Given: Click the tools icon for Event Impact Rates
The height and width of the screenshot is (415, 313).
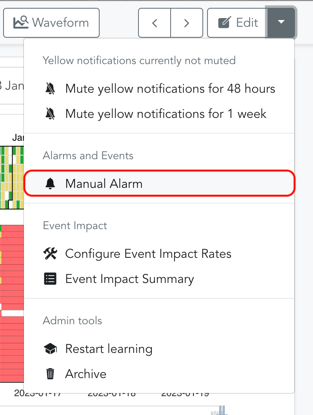Looking at the screenshot, I should click(x=50, y=254).
